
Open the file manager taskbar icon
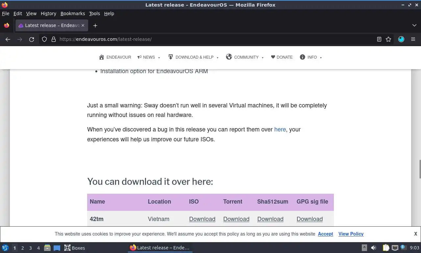click(x=47, y=248)
